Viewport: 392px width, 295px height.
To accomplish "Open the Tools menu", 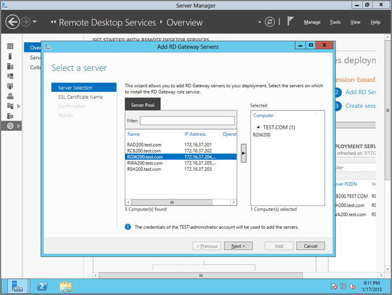I will point(335,23).
